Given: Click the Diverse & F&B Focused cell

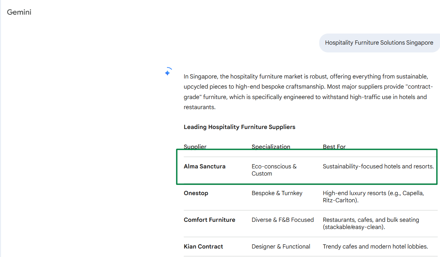Looking at the screenshot, I should pyautogui.click(x=282, y=220).
